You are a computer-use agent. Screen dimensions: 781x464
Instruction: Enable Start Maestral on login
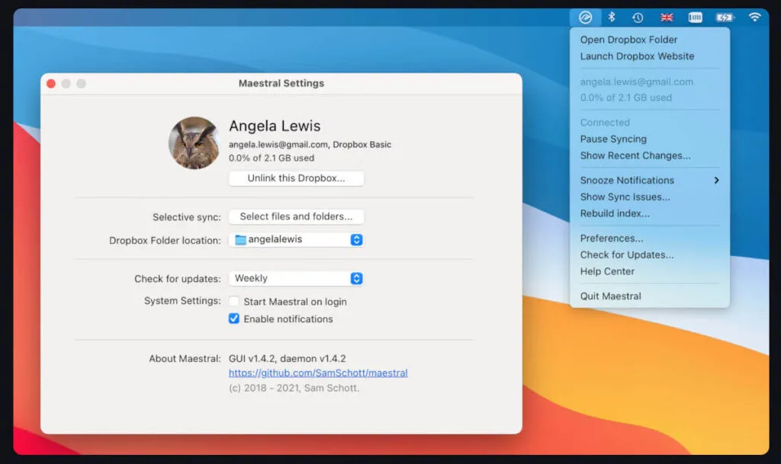pyautogui.click(x=234, y=302)
